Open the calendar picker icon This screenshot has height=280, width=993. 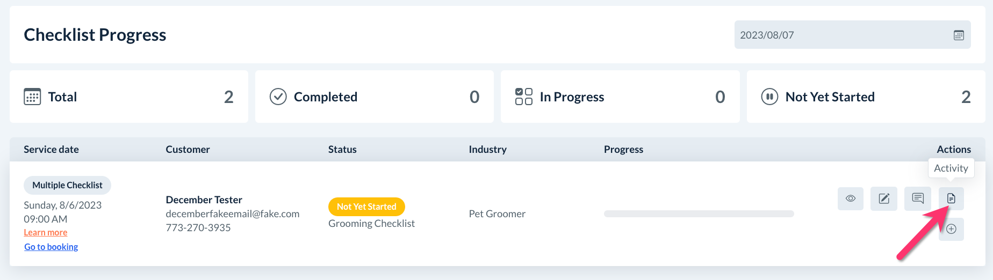[959, 35]
